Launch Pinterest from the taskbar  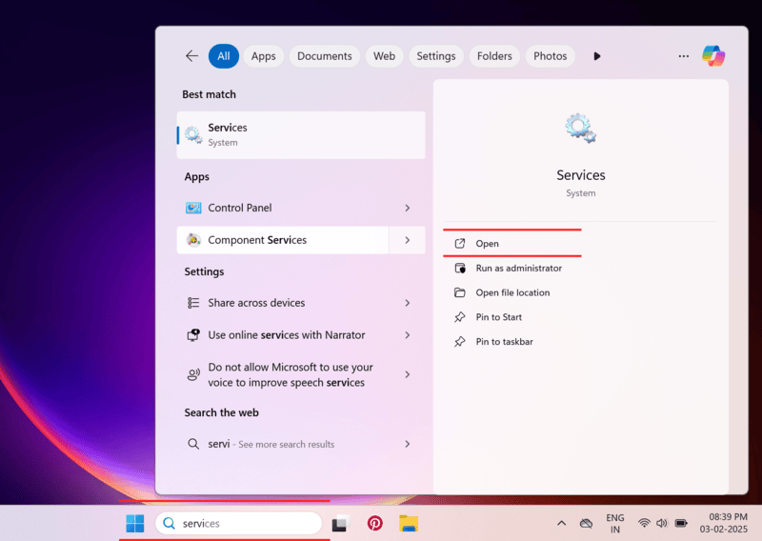pos(375,523)
